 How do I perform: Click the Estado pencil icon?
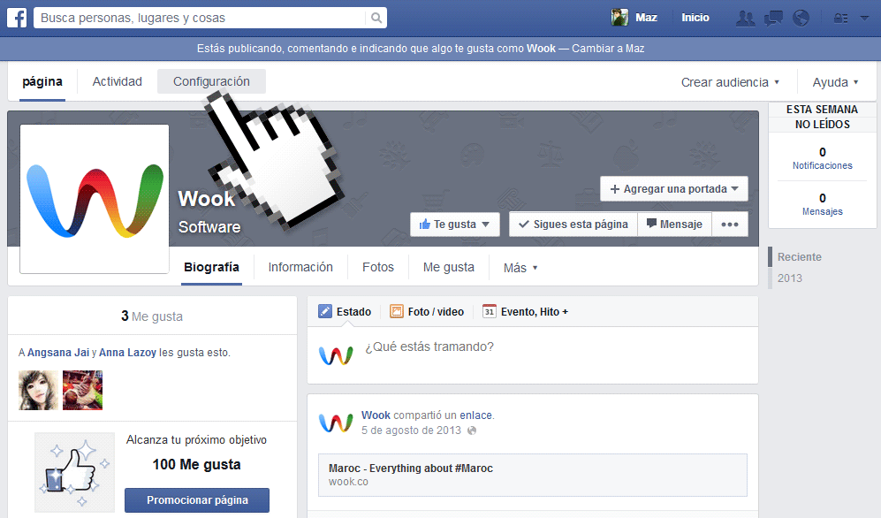click(325, 311)
